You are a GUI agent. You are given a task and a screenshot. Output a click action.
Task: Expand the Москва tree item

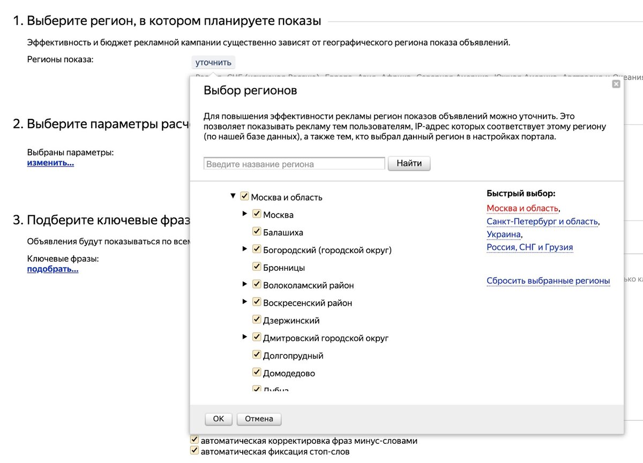[x=245, y=214]
